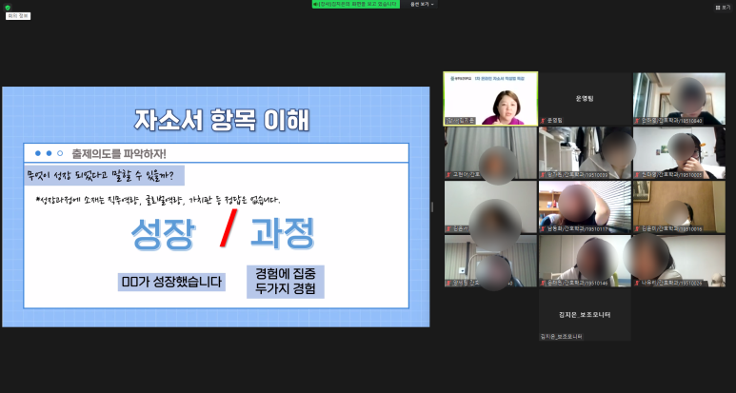Click the grid icon beside 보기
Screen dimensions: 736x393
[x=717, y=7]
